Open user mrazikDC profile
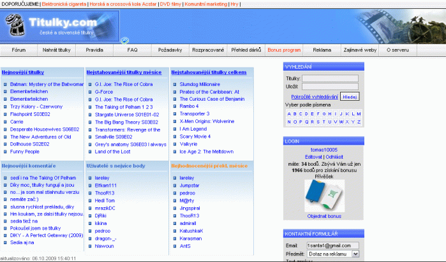Screen dimensions: 446x262 pos(105,208)
